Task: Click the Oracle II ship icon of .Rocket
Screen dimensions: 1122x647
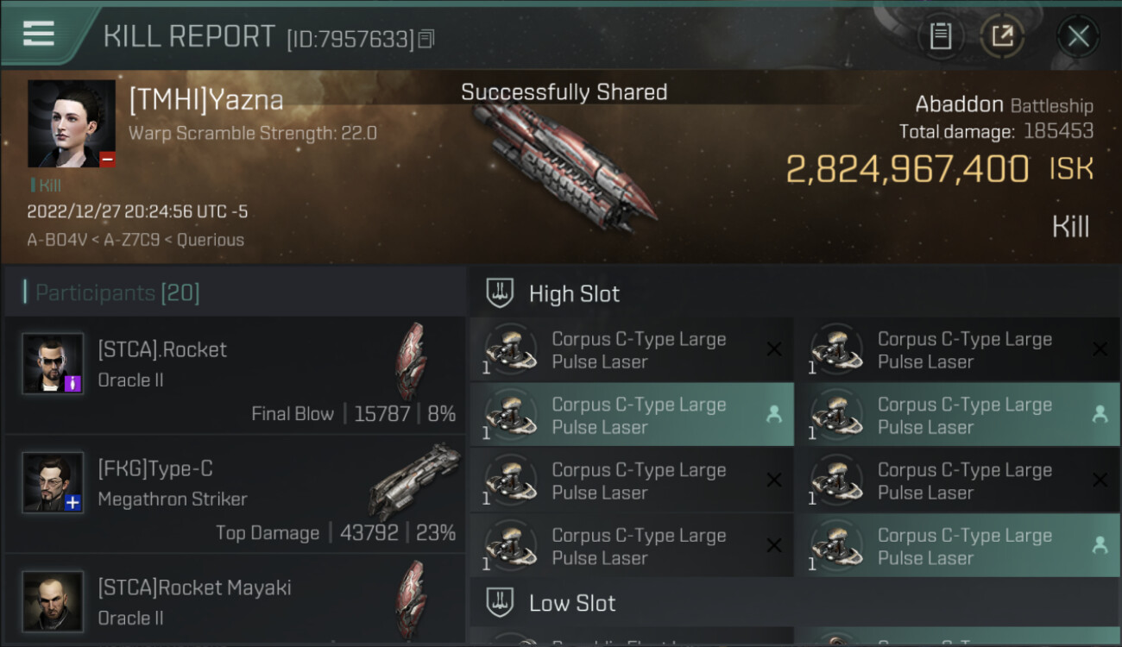Action: 411,362
